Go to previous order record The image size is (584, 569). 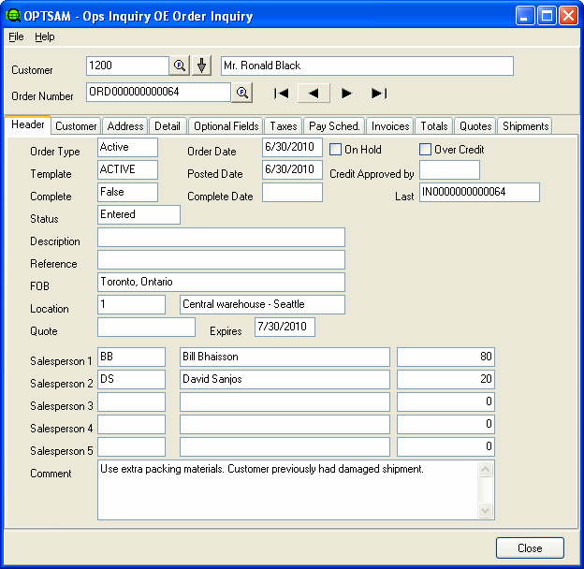pyautogui.click(x=314, y=93)
